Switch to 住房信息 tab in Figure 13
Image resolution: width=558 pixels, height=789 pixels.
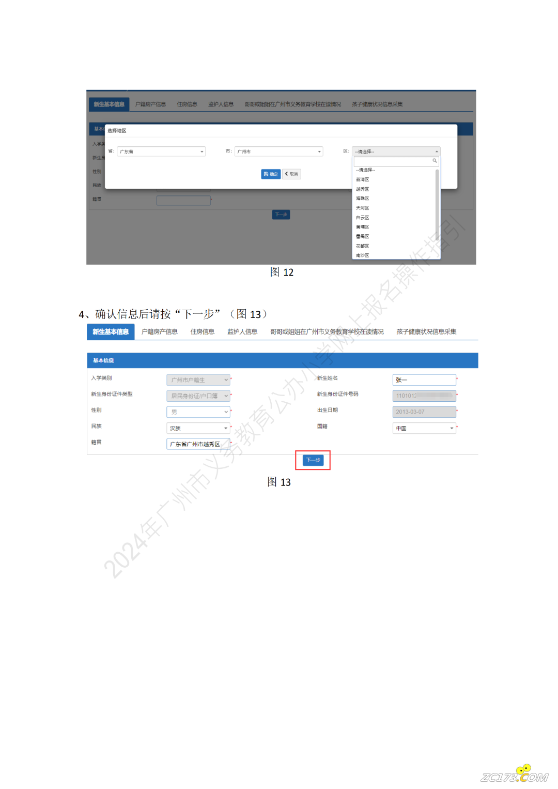click(203, 332)
